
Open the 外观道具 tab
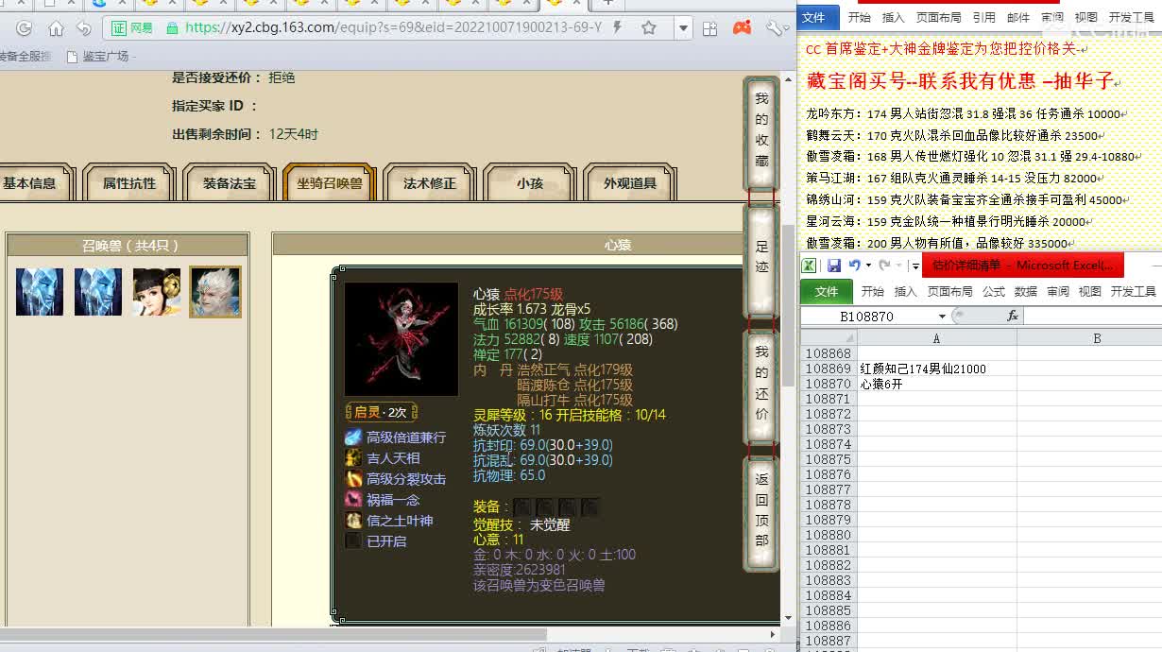coord(630,183)
